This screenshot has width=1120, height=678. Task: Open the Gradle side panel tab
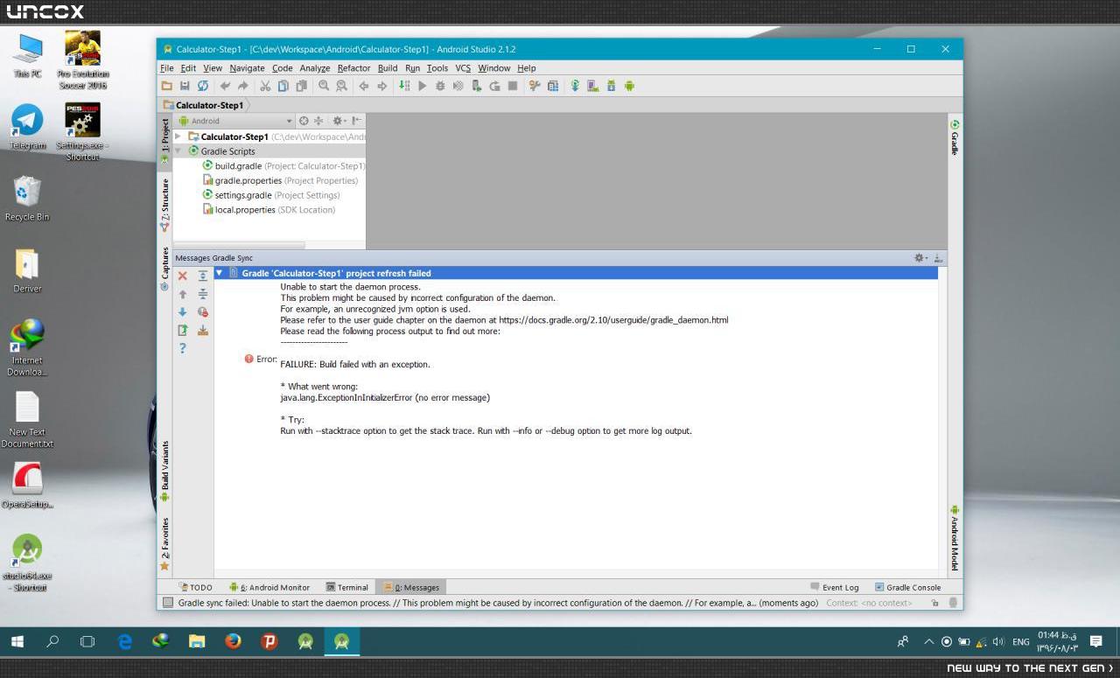pos(955,137)
